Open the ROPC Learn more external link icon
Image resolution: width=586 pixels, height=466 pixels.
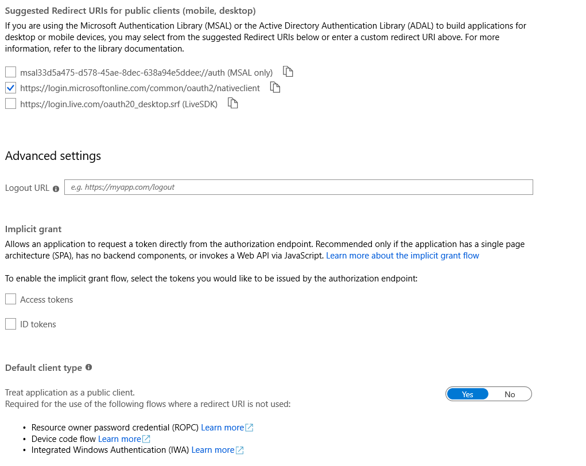coord(248,427)
